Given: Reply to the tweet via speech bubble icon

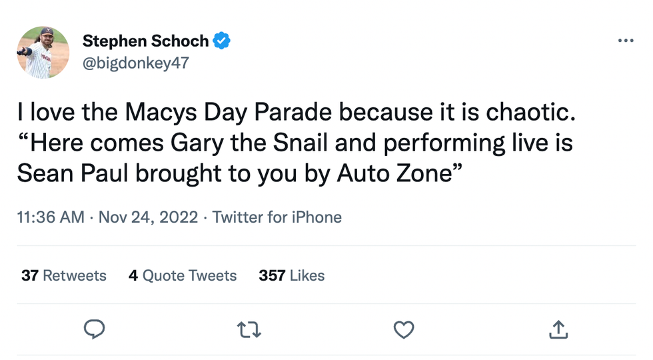Looking at the screenshot, I should pyautogui.click(x=95, y=329).
